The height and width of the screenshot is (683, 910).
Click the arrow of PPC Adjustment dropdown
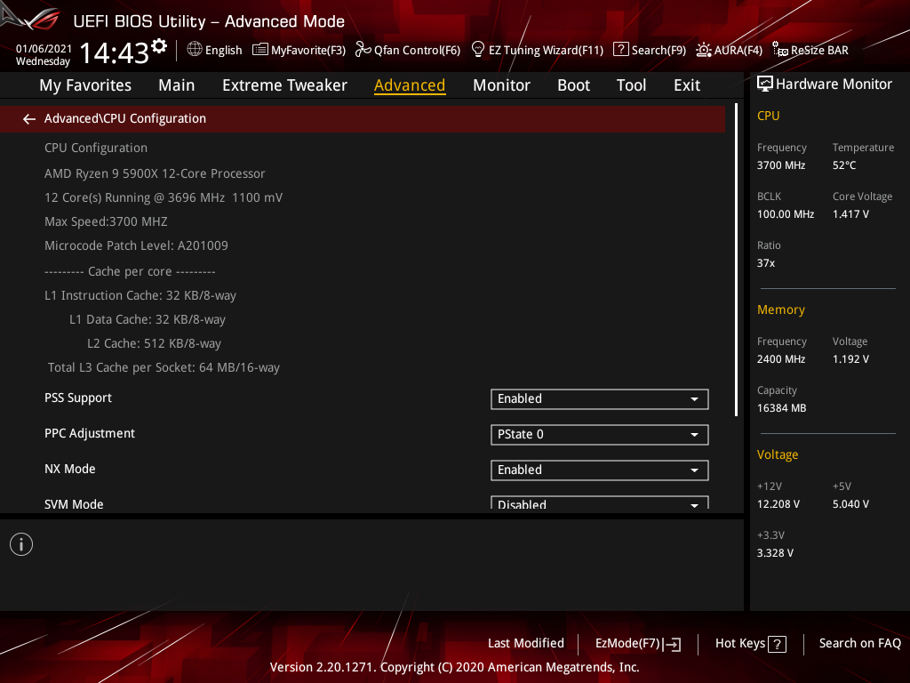[694, 435]
